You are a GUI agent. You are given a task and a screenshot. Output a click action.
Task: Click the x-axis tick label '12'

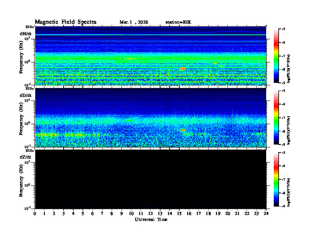pyautogui.click(x=150, y=214)
